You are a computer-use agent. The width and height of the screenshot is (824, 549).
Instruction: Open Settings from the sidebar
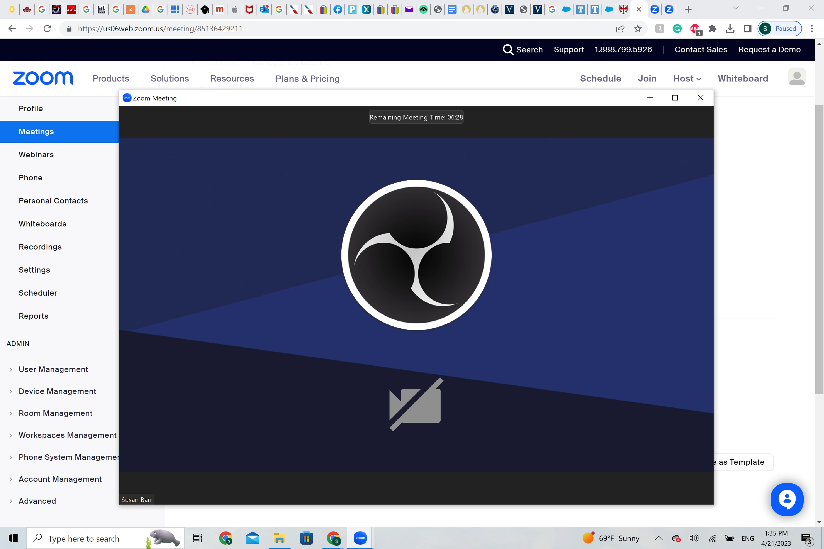34,270
